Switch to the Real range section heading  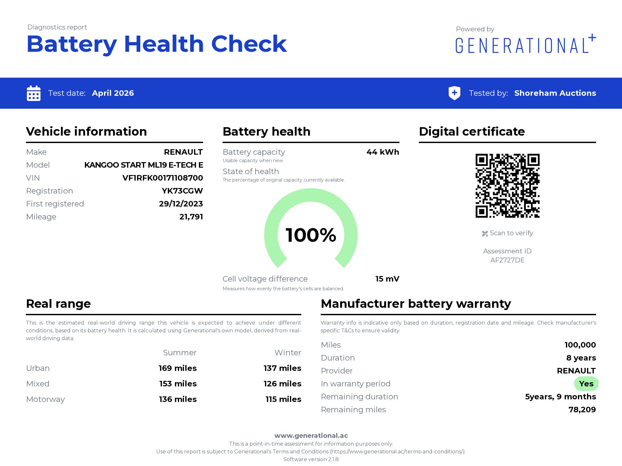58,304
